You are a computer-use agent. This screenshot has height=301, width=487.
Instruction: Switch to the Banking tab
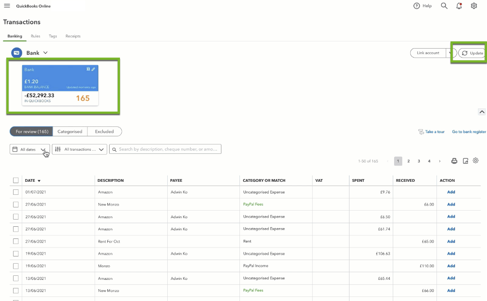pyautogui.click(x=14, y=36)
